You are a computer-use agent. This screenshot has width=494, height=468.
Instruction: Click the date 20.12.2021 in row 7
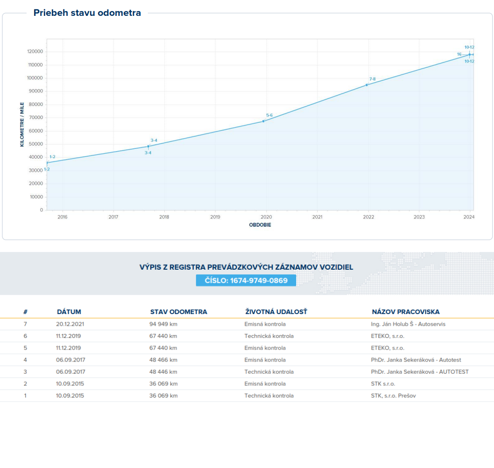click(x=70, y=324)
